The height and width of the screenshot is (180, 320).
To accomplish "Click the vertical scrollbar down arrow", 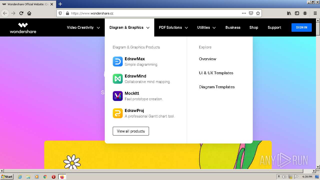I will pyautogui.click(x=318, y=167).
